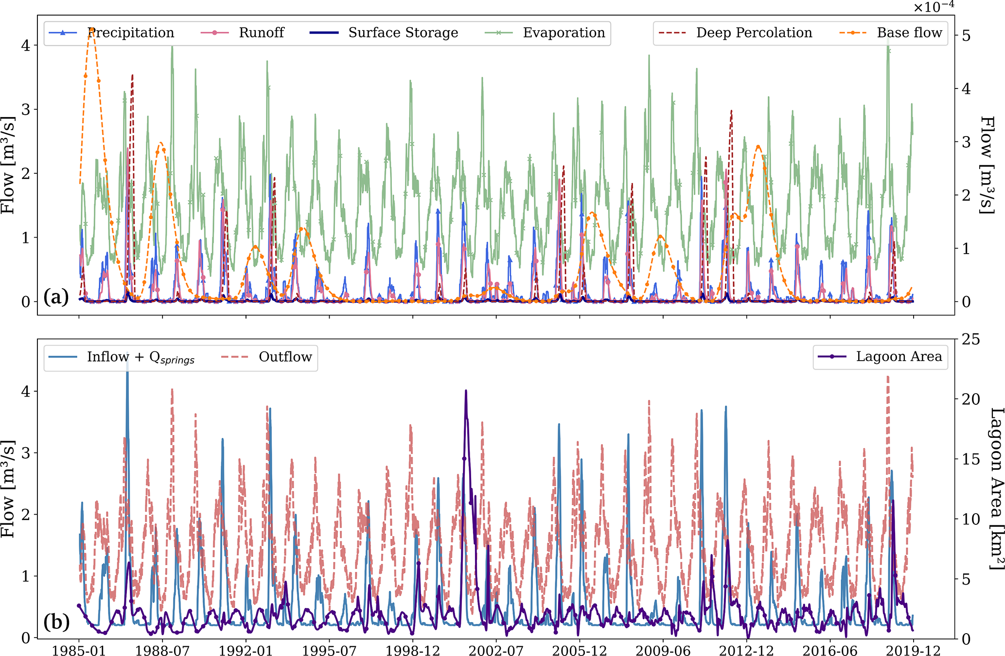The height and width of the screenshot is (656, 1005).
Task: Click the 1985-01 x-axis tick label
Action: [79, 650]
